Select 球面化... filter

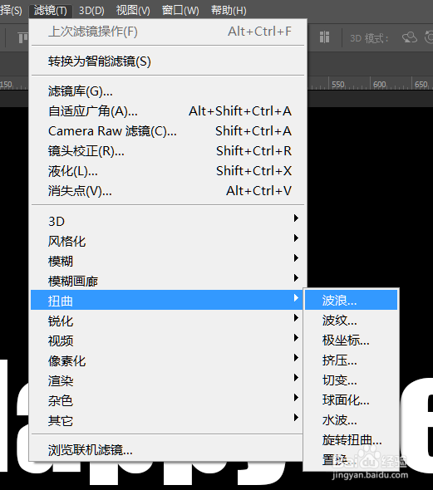click(x=351, y=400)
